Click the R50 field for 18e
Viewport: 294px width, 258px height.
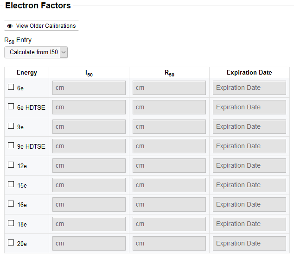point(169,224)
